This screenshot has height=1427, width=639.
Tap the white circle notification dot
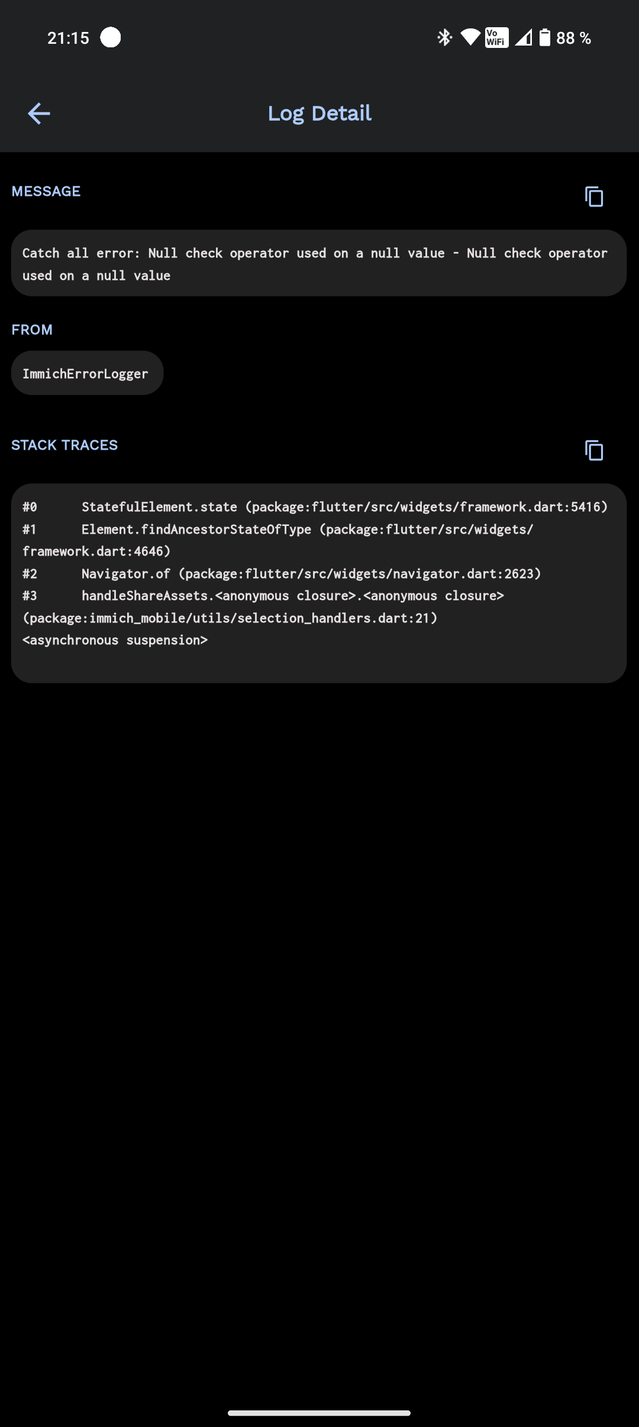[111, 37]
